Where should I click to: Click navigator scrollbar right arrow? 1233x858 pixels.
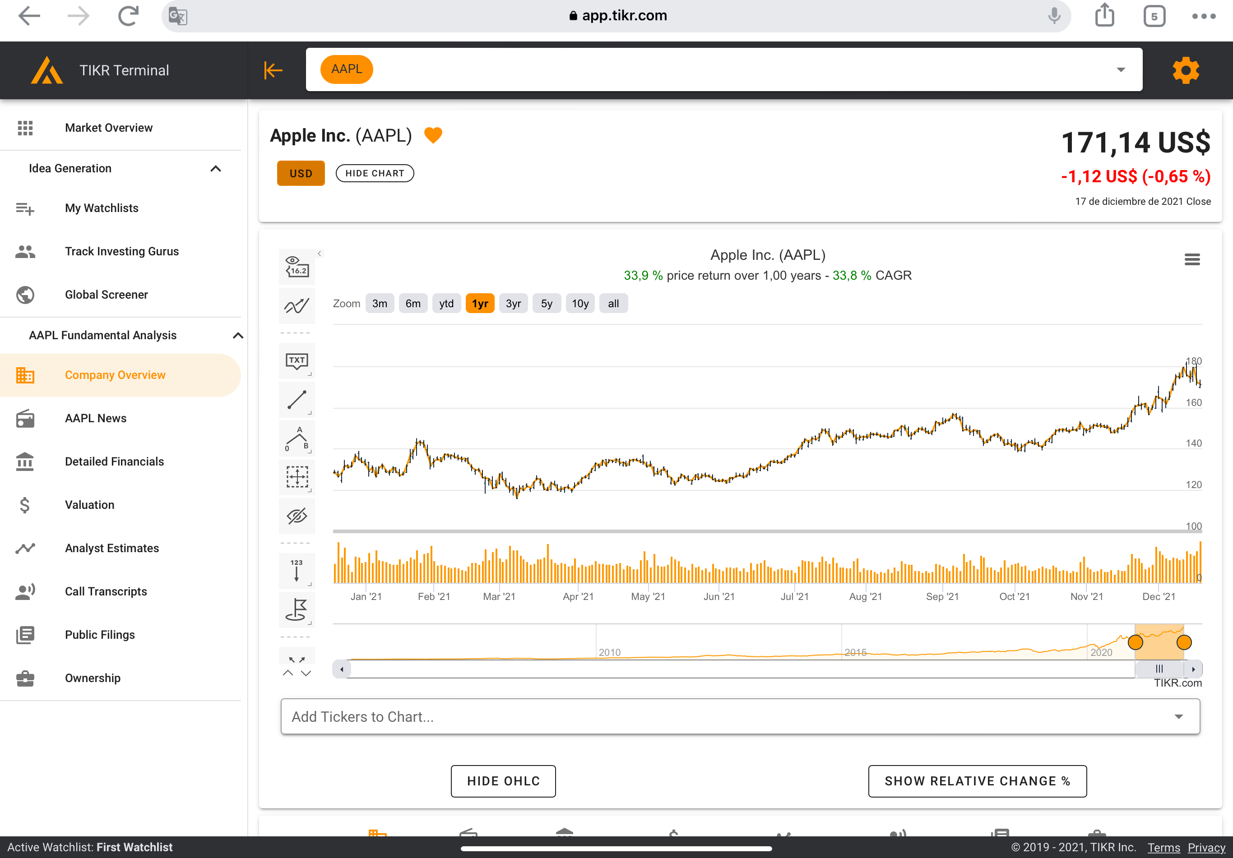(x=1193, y=669)
